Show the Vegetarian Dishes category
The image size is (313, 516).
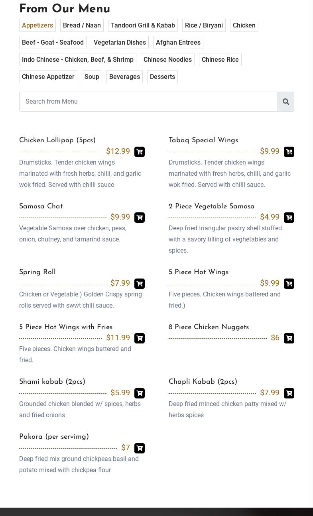tap(120, 43)
